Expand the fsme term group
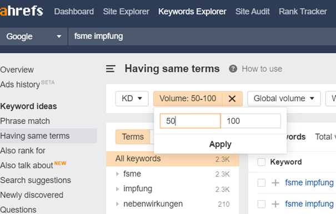Image resolution: width=336 pixels, height=214 pixels. pyautogui.click(x=117, y=174)
